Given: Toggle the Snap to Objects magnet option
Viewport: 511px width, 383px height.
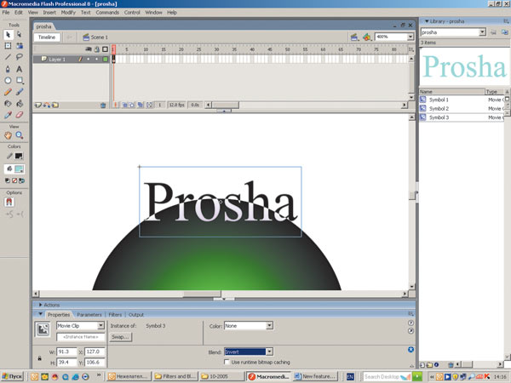Looking at the screenshot, I should pyautogui.click(x=9, y=203).
